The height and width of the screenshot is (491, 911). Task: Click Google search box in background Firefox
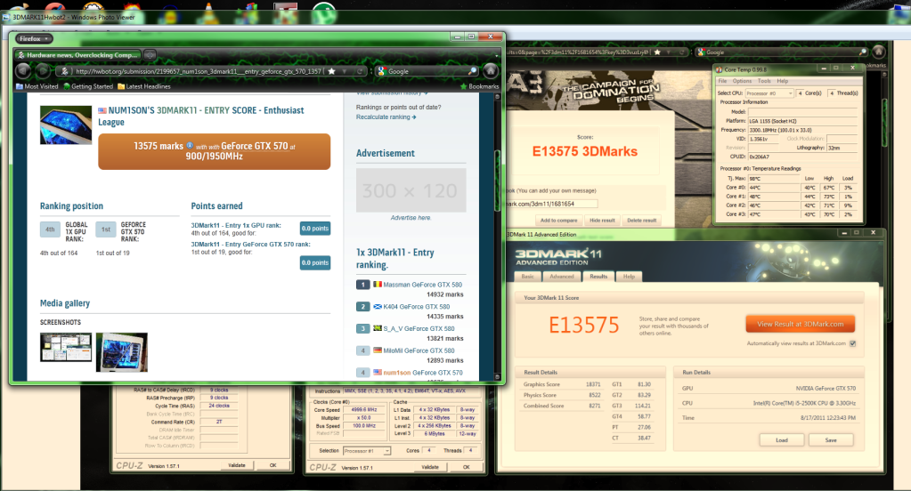[782, 52]
